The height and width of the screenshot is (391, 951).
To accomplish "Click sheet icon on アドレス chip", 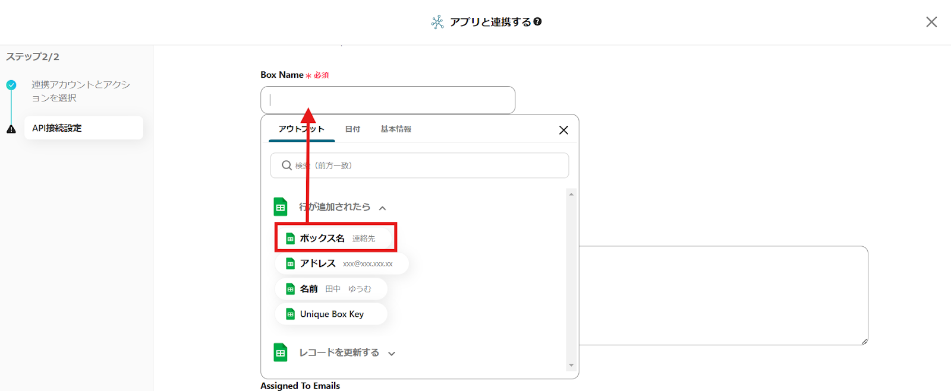I will [290, 263].
